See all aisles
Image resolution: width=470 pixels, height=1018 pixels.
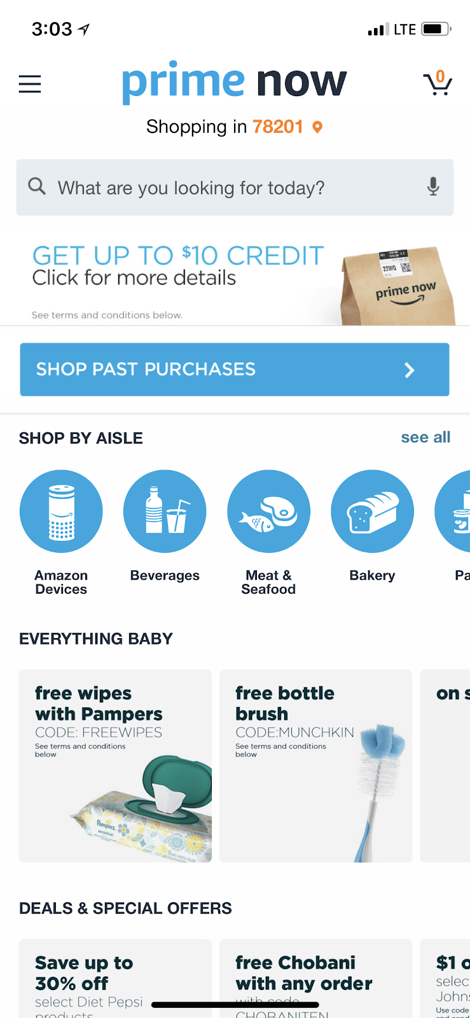point(425,437)
